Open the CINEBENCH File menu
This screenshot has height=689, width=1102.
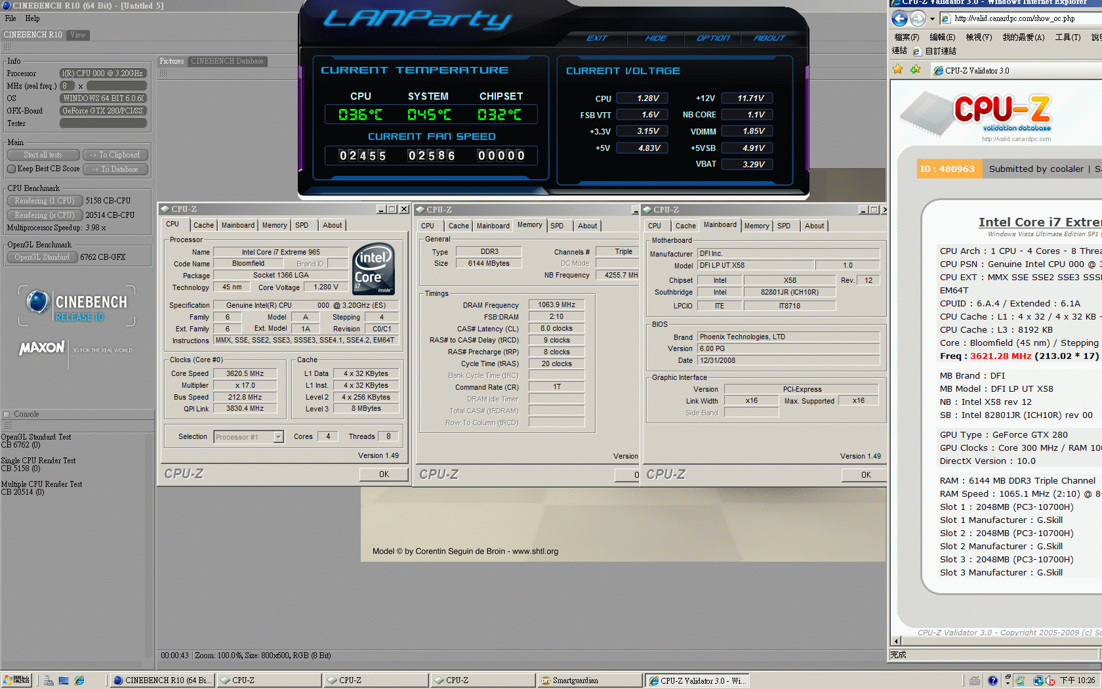click(10, 18)
